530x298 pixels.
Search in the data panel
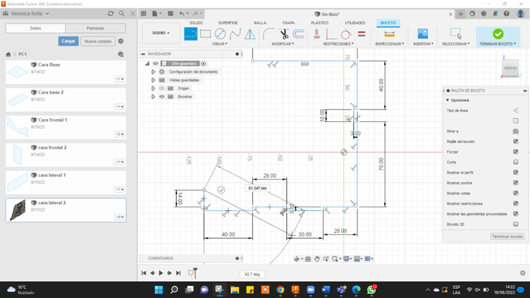click(121, 14)
